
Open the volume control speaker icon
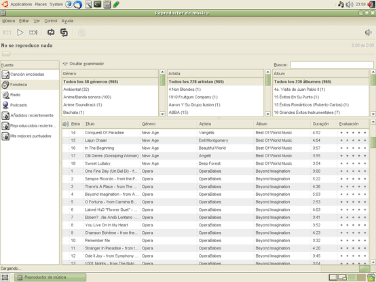click(x=368, y=33)
